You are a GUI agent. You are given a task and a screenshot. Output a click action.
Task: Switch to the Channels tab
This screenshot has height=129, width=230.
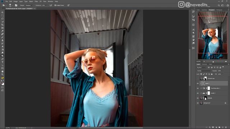pyautogui.click(x=204, y=64)
